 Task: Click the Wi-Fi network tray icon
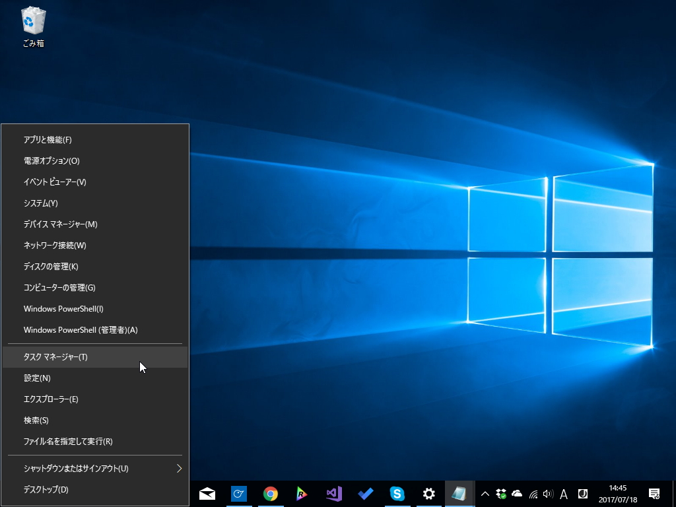tap(534, 493)
